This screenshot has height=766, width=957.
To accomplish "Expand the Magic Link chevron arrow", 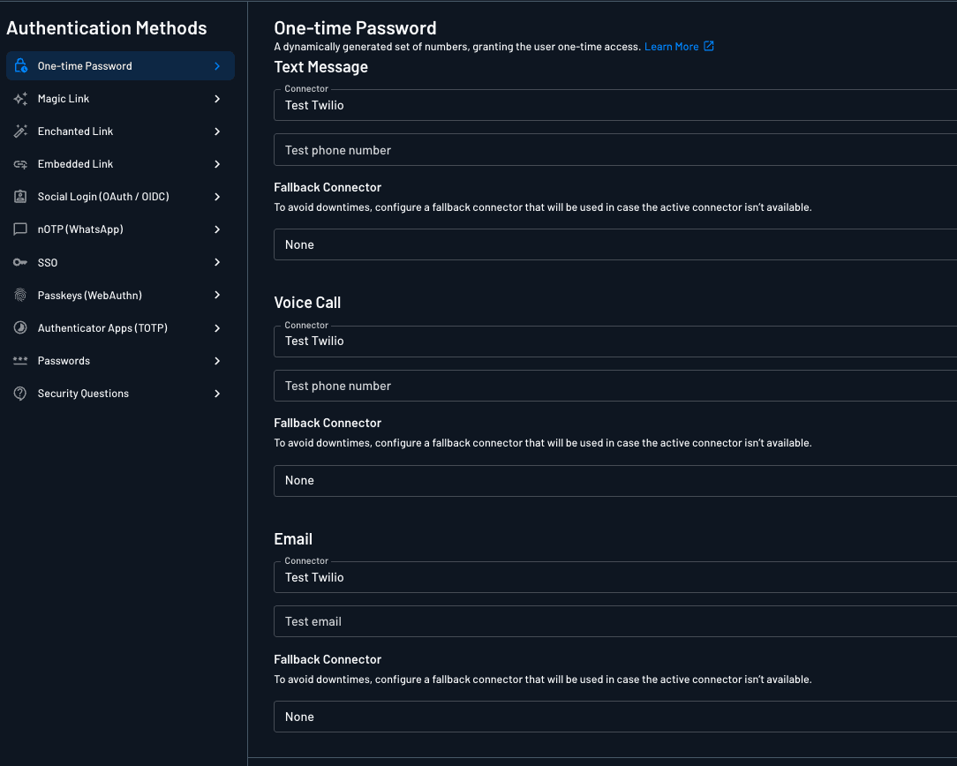I will [x=217, y=99].
